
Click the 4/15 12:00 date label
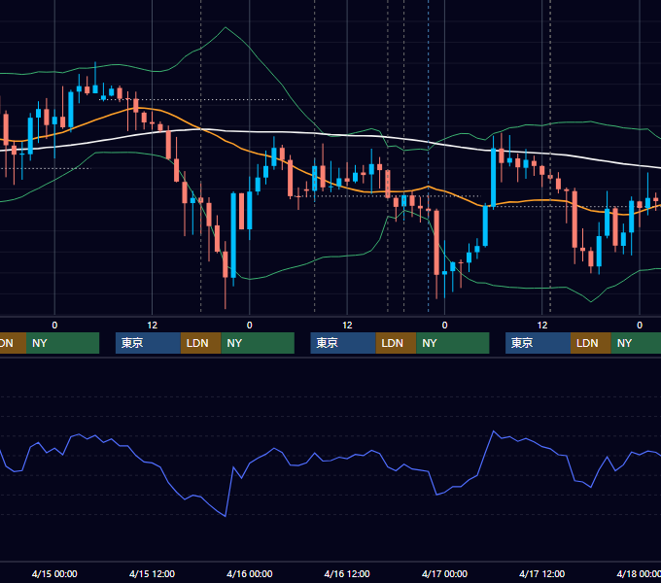(x=152, y=573)
